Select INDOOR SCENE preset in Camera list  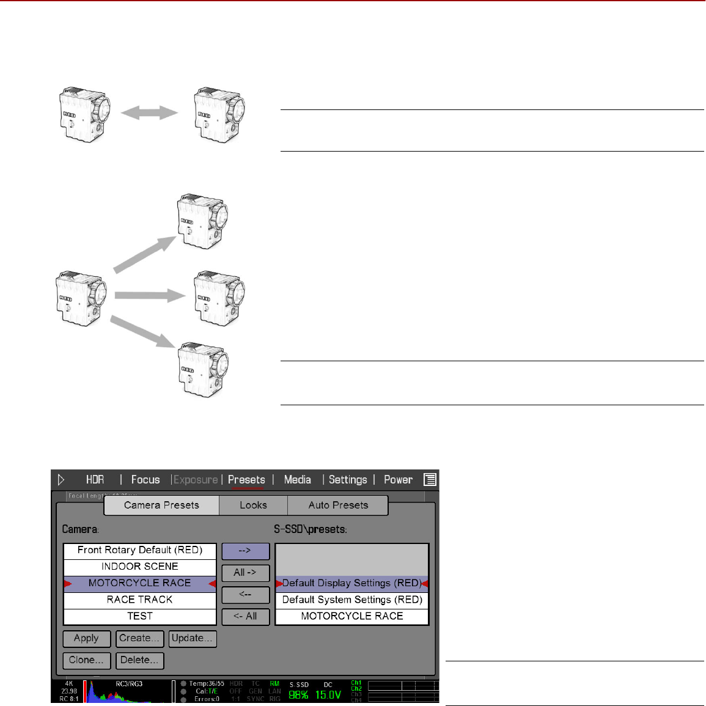[140, 567]
